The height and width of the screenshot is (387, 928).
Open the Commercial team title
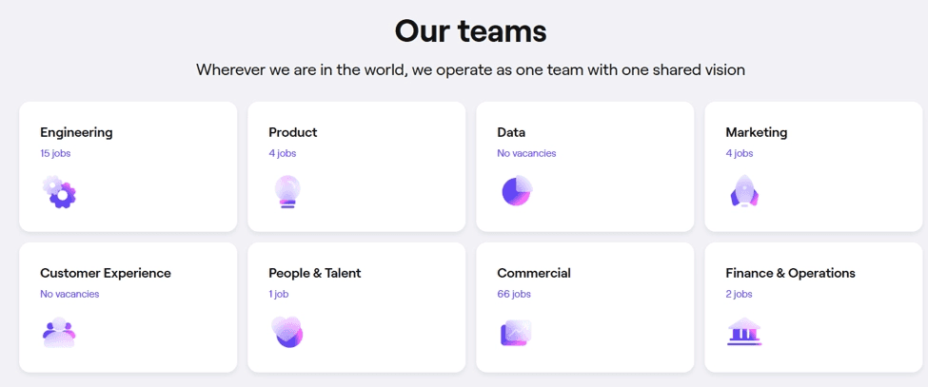534,273
